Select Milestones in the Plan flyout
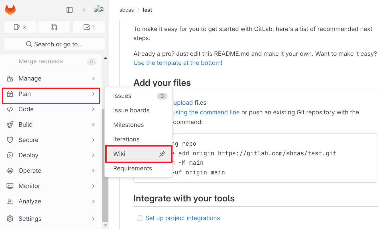The height and width of the screenshot is (229, 388). point(139,125)
